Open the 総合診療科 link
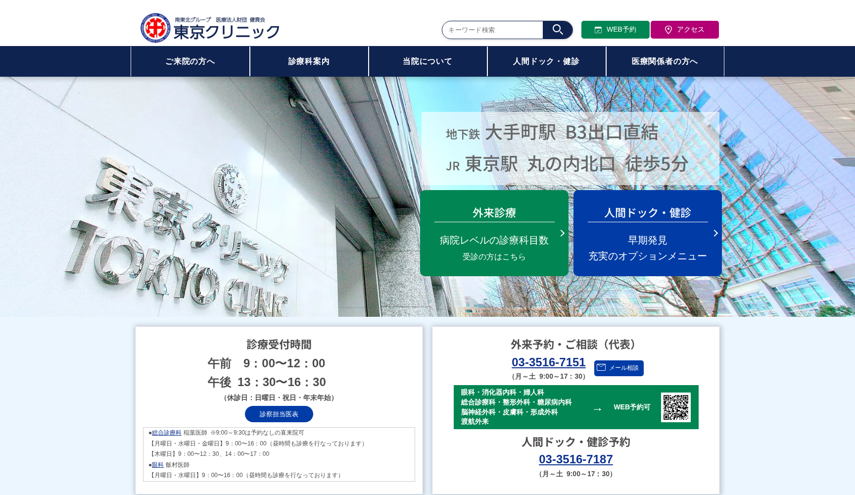The width and height of the screenshot is (855, 495). pyautogui.click(x=165, y=432)
